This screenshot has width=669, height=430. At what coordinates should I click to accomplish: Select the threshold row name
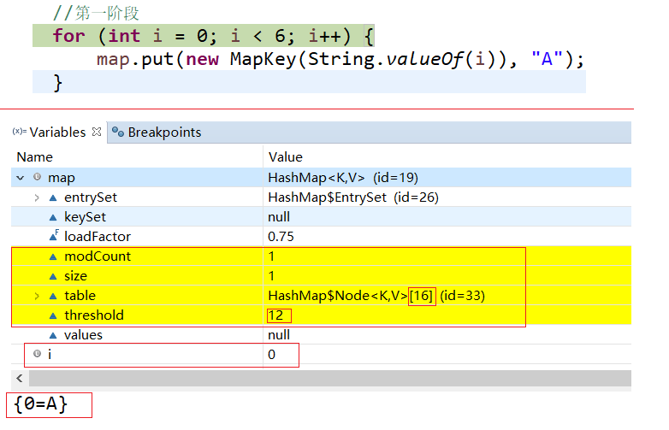(94, 315)
